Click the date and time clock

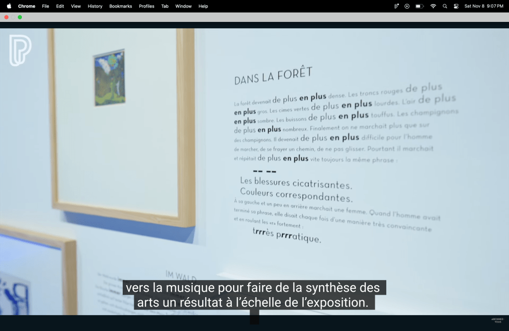pyautogui.click(x=484, y=6)
